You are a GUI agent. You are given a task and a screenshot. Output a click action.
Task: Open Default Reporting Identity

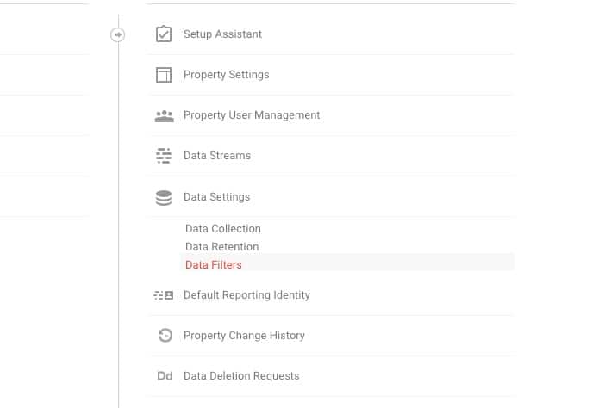(246, 295)
